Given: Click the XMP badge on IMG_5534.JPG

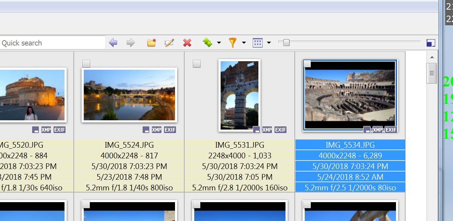Looking at the screenshot, I should tap(377, 130).
